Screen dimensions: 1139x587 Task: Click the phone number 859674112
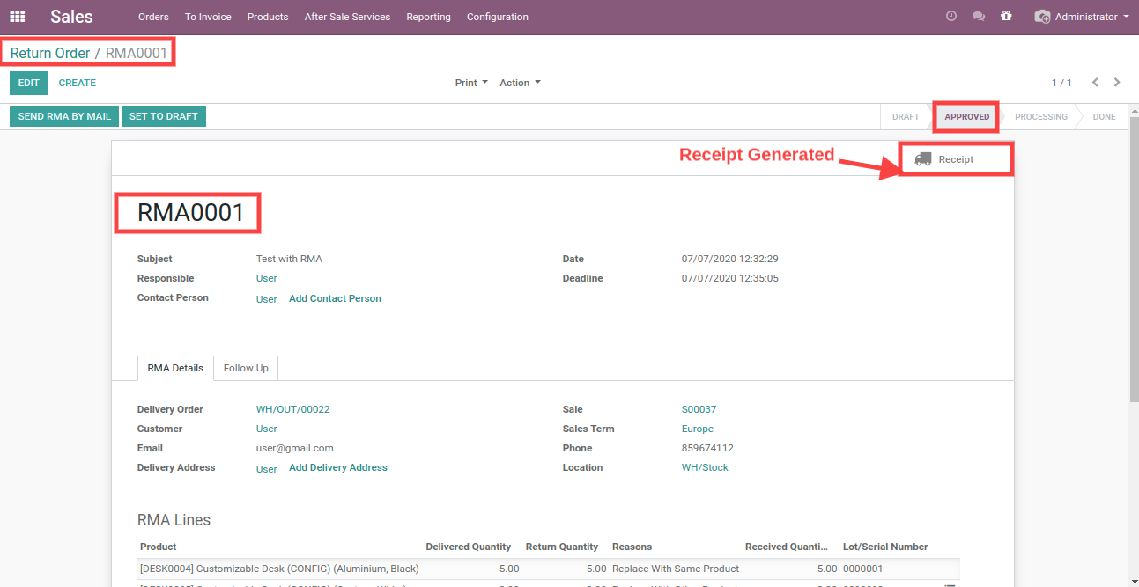click(707, 448)
